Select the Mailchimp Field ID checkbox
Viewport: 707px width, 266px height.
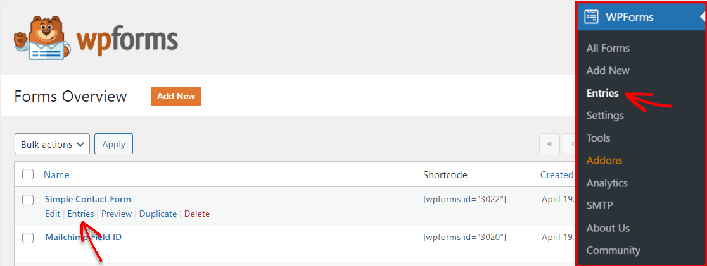pos(28,238)
